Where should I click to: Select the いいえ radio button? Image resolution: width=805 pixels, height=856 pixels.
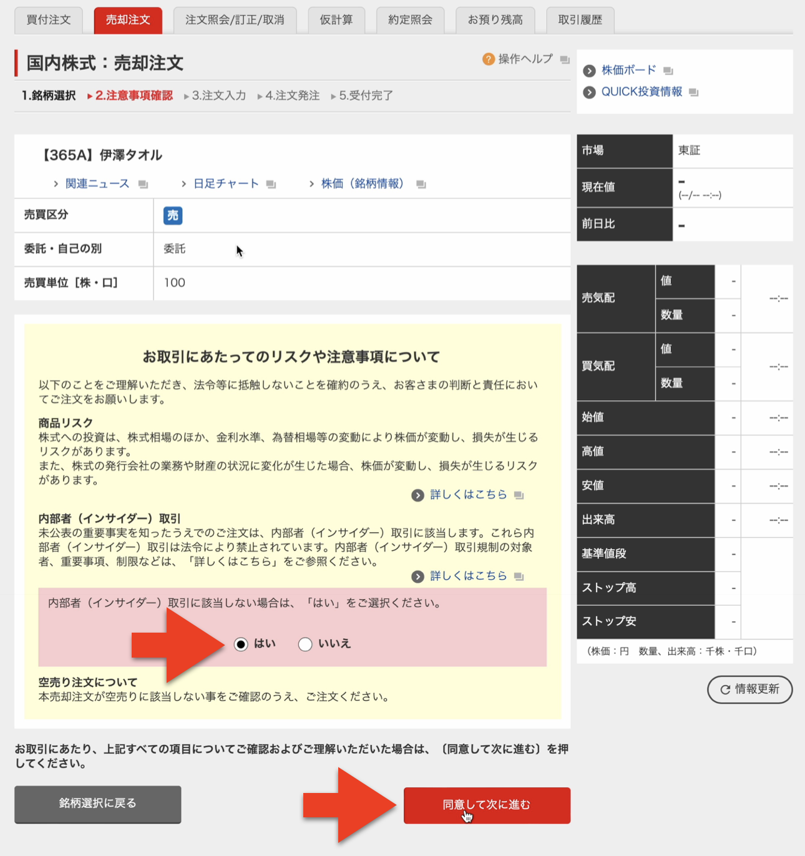[x=305, y=644]
